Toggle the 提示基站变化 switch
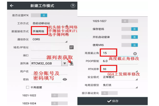The width and height of the screenshot is (159, 106). 110,93
